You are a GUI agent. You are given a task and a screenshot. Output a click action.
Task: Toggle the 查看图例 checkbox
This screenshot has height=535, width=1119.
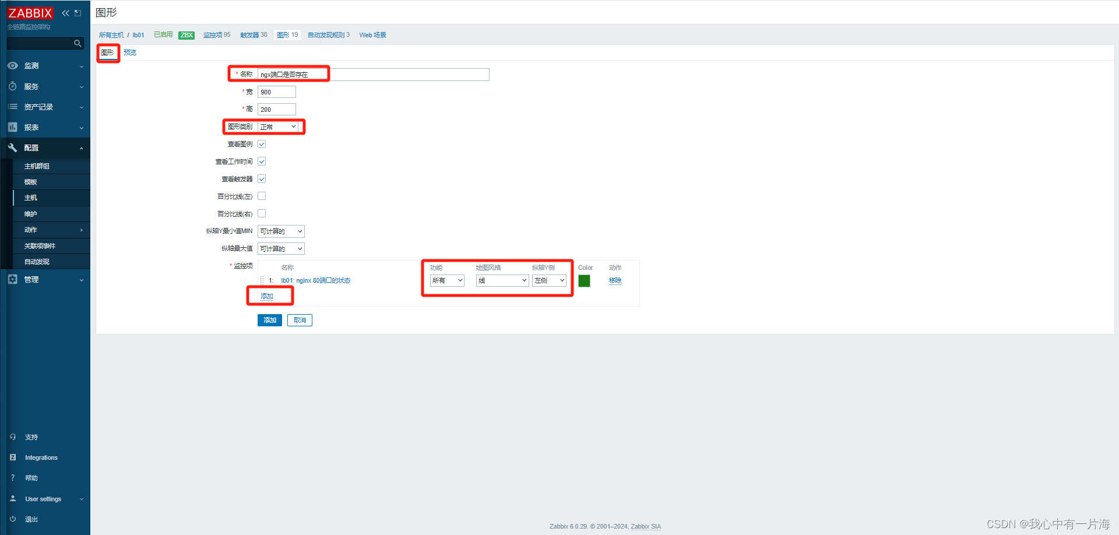click(x=262, y=144)
